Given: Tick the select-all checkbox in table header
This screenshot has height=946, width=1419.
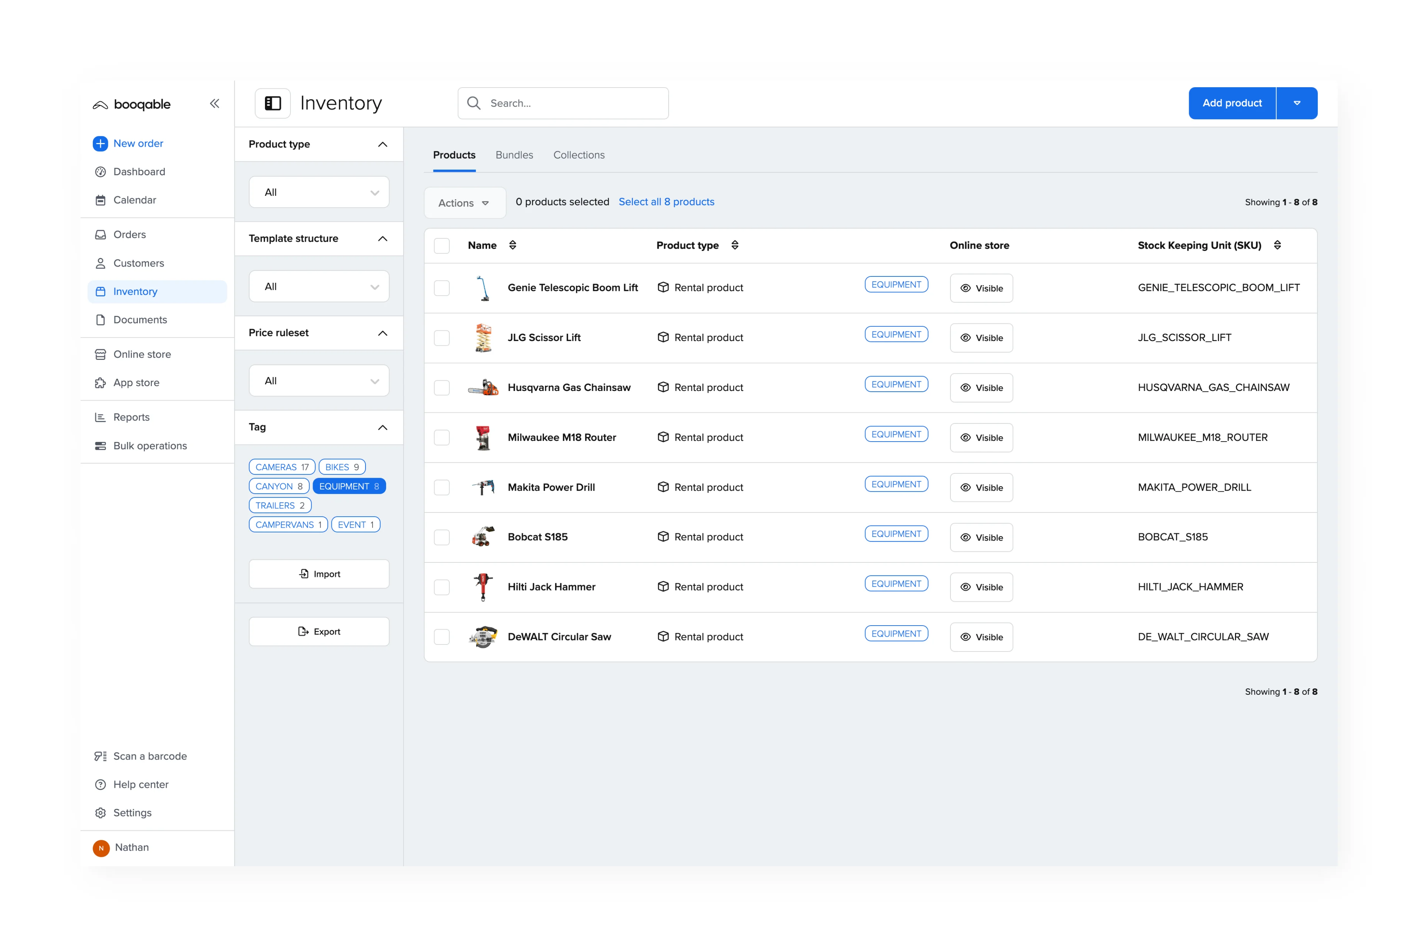Looking at the screenshot, I should pos(442,245).
